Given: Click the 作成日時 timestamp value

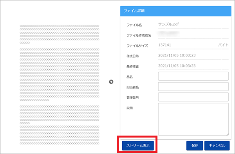Looking at the screenshot, I should (x=177, y=55).
